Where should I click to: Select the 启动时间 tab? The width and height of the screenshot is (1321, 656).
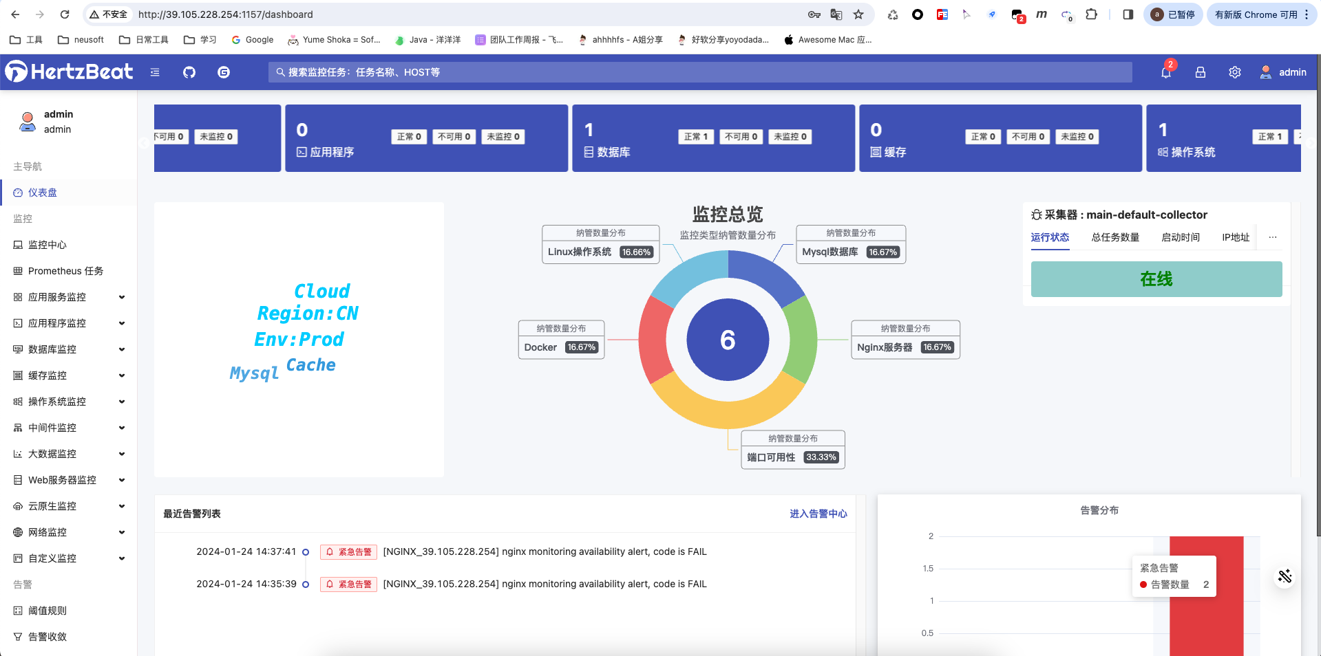pos(1181,237)
